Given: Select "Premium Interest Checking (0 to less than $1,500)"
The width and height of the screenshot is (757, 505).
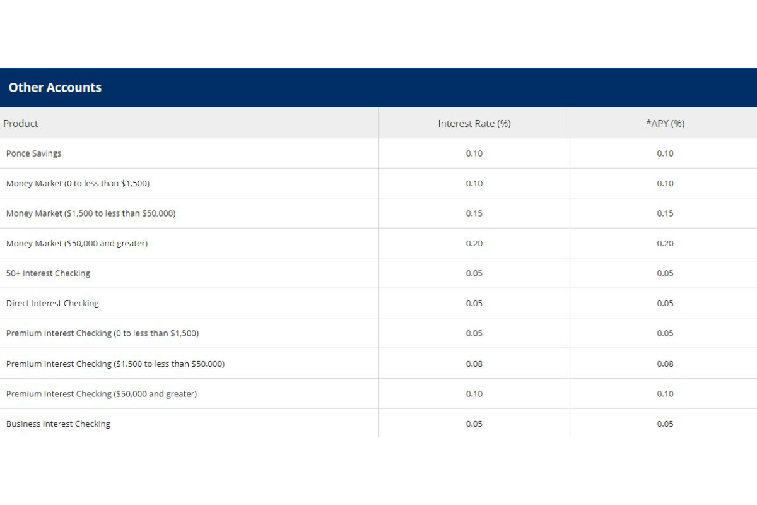Looking at the screenshot, I should [x=102, y=333].
